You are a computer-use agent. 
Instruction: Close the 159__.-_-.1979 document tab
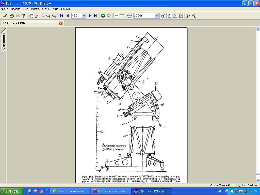61,23
